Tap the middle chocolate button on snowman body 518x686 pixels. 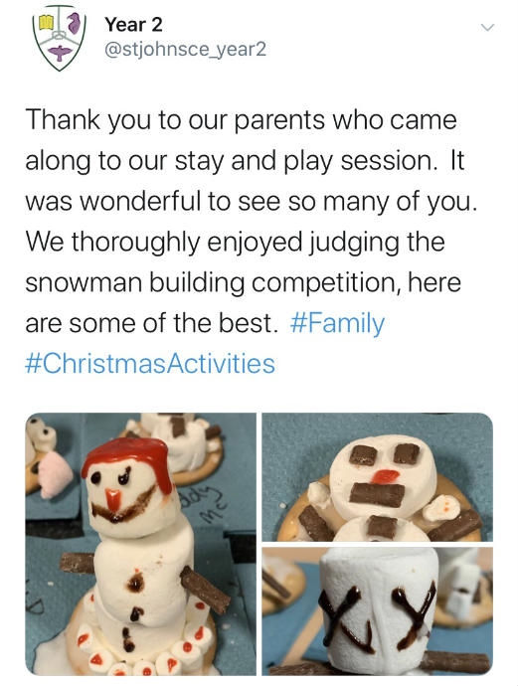(135, 613)
